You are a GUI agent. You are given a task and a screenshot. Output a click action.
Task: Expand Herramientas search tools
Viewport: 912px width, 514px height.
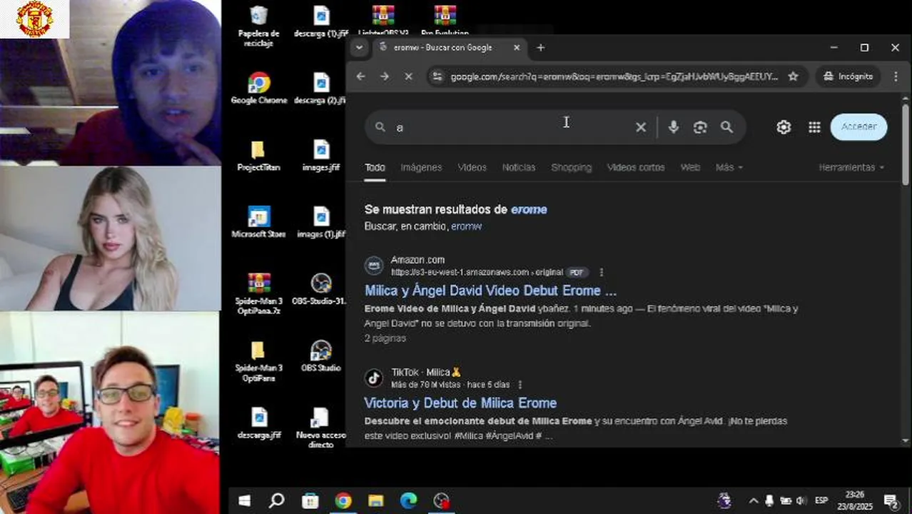851,167
